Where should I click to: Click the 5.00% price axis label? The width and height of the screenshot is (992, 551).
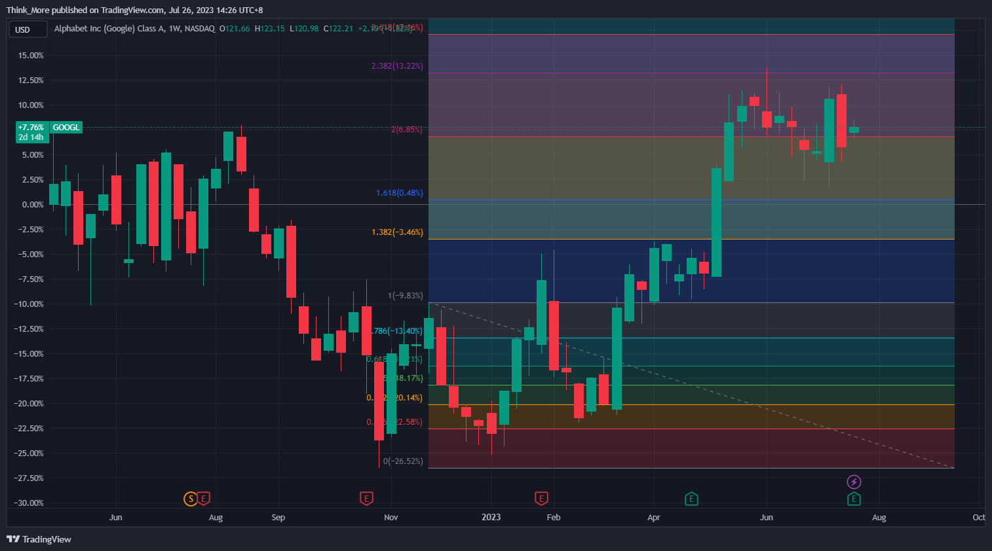tap(33, 155)
